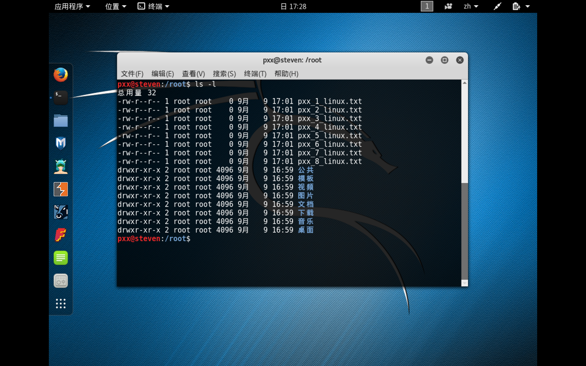Open the 帮助(H) help menu
This screenshot has width=586, height=366.
click(286, 74)
